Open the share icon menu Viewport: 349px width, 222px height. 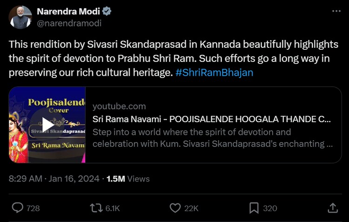[333, 208]
